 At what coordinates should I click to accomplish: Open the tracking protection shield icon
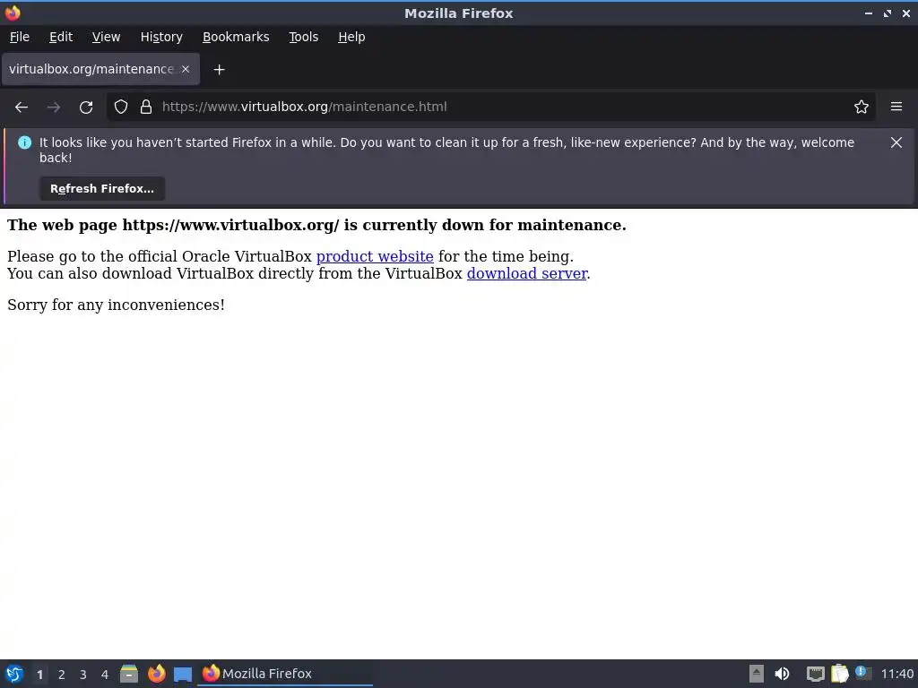click(121, 107)
